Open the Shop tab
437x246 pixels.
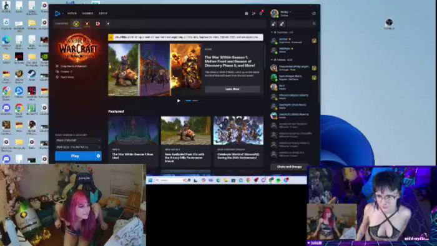click(103, 13)
